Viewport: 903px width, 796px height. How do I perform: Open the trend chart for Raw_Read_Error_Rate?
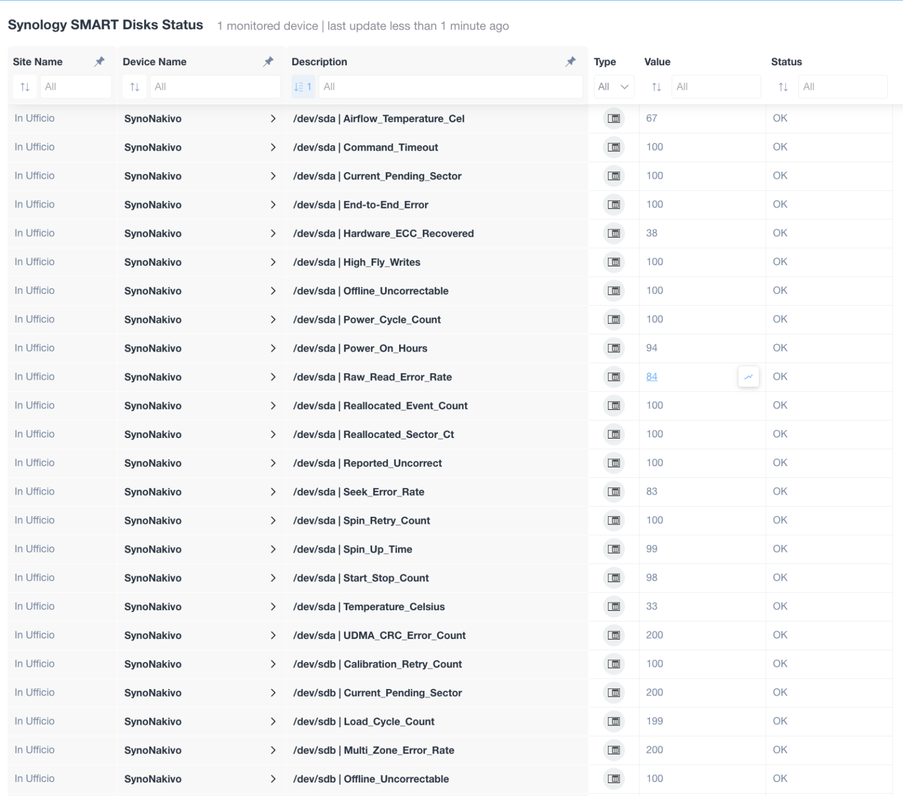click(748, 376)
